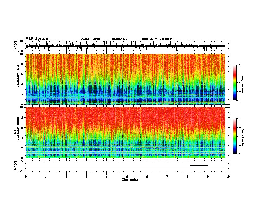Click the ch.1 colorbar "log(PSD)" unit label
Image resolution: width=257 pixels, height=198 pixels.
pos(243,84)
